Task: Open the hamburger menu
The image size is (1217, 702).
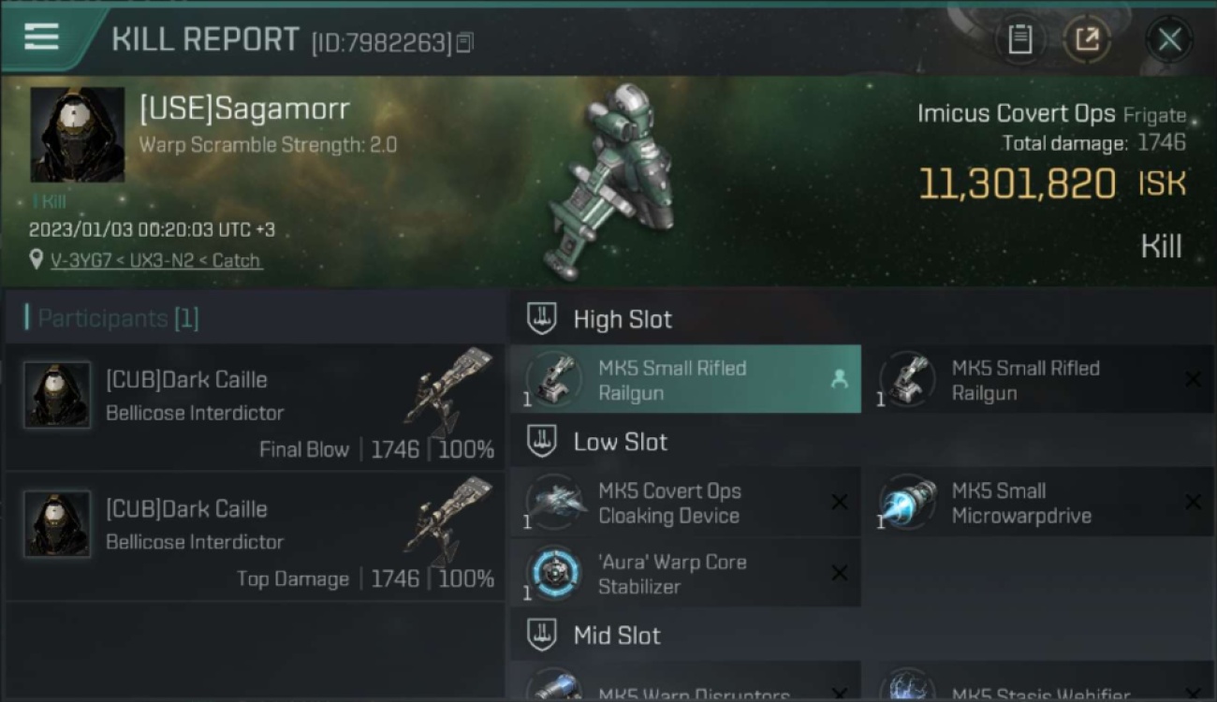Action: pos(42,37)
